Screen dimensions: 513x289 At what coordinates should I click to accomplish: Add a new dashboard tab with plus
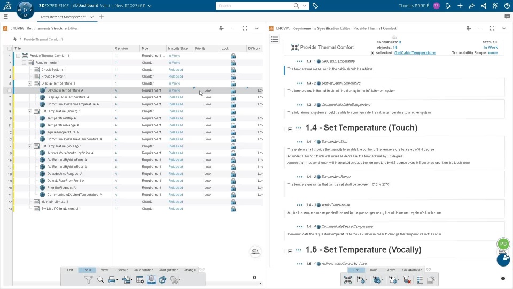click(102, 17)
